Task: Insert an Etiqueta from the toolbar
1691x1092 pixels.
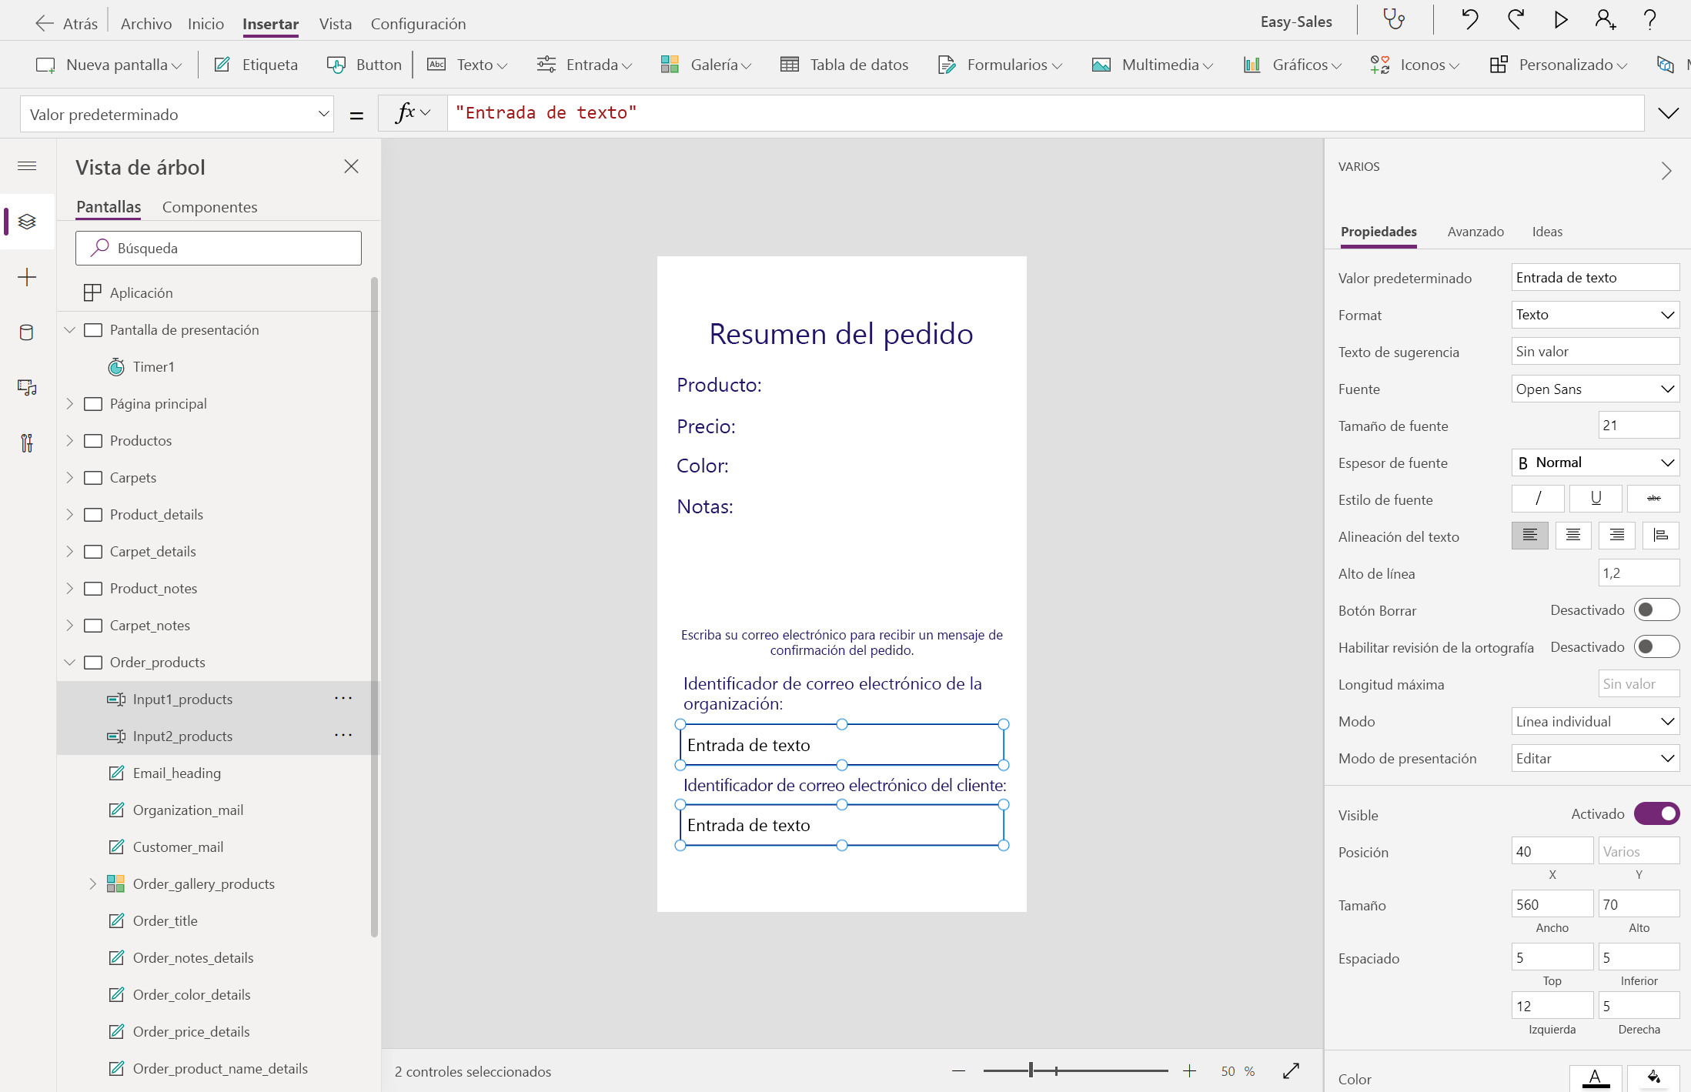Action: click(257, 65)
